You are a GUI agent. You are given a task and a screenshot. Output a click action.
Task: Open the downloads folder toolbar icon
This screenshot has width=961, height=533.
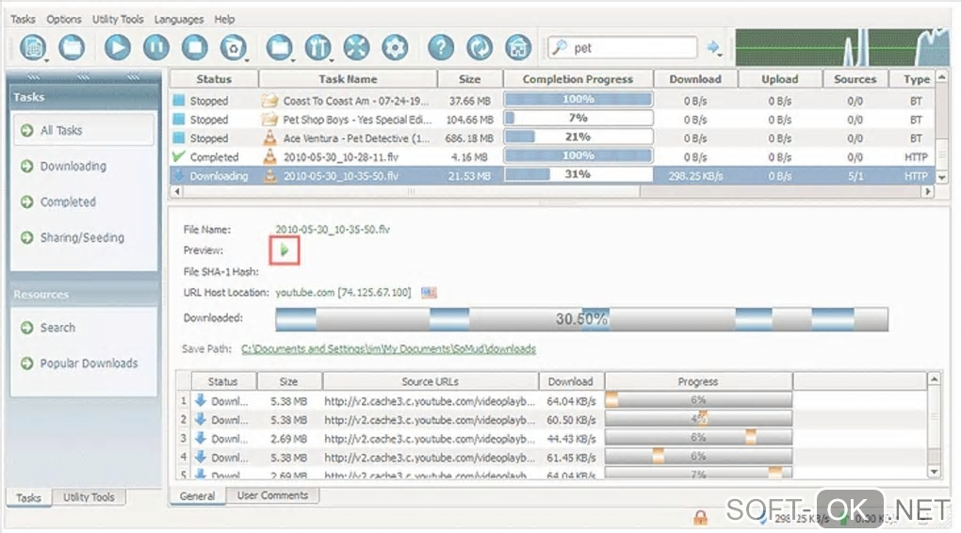coord(280,47)
